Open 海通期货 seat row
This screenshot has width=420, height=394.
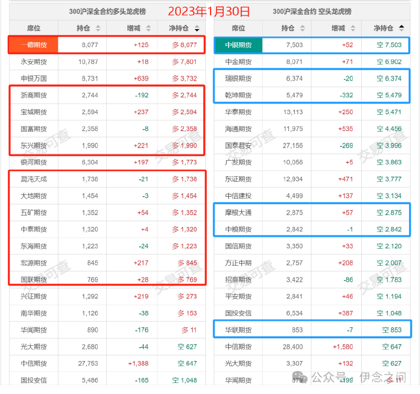coord(312,129)
